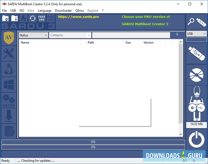Sort list by Name column header
This screenshot has width=208, height=164.
(x=50, y=43)
